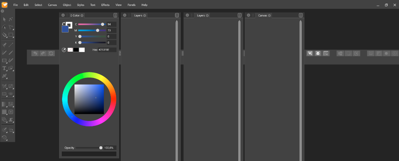The height and width of the screenshot is (161, 399).
Task: Open the Canvas panel options menu
Action: coord(301,16)
